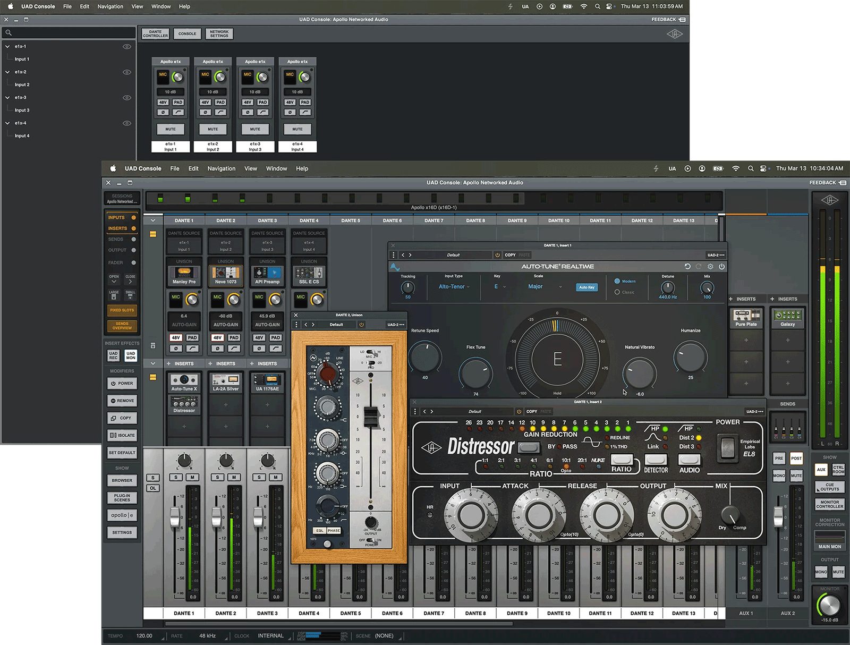Collapse the inserts section chevron beside INSERTS header

coord(153,364)
